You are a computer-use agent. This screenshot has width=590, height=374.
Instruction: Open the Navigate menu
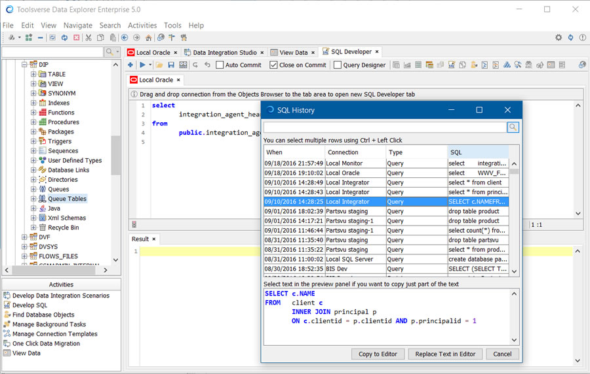click(78, 25)
